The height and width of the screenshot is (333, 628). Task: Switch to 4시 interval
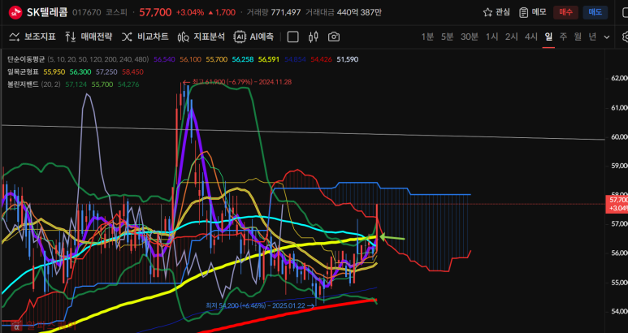tap(531, 37)
